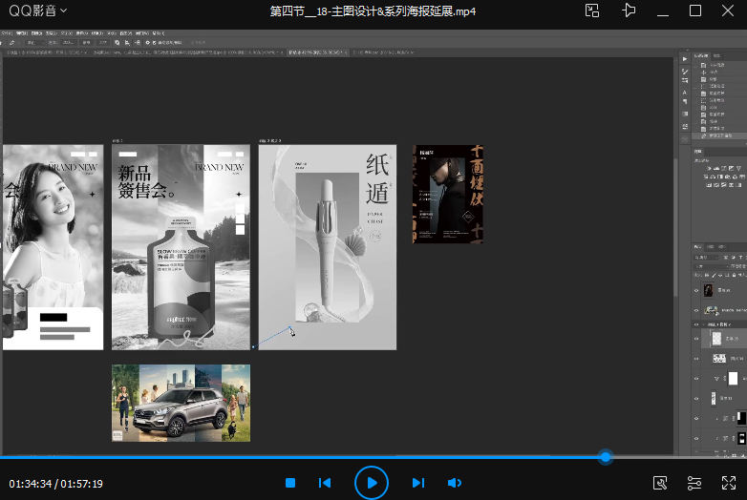
Task: Open the QQ影音 main menu dropdown
Action: coord(38,10)
